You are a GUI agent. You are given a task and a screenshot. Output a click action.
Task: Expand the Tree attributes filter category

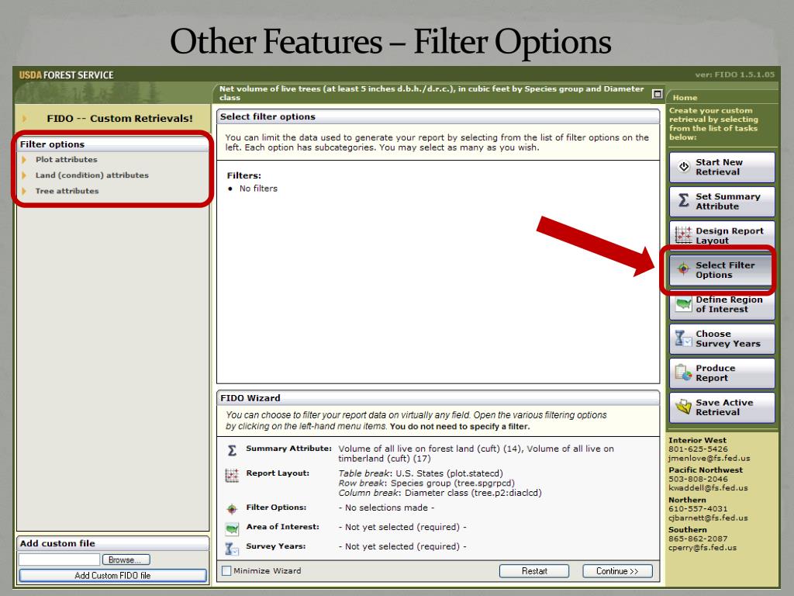pyautogui.click(x=67, y=191)
